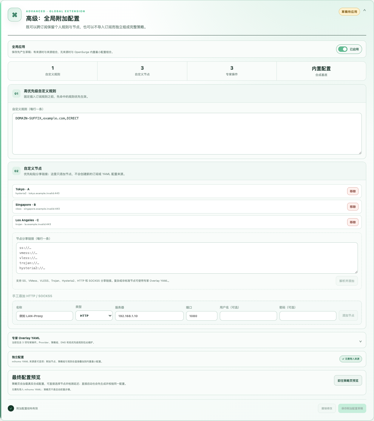The height and width of the screenshot is (421, 374).
Task: Open 前往策略页预览
Action: point(348,381)
